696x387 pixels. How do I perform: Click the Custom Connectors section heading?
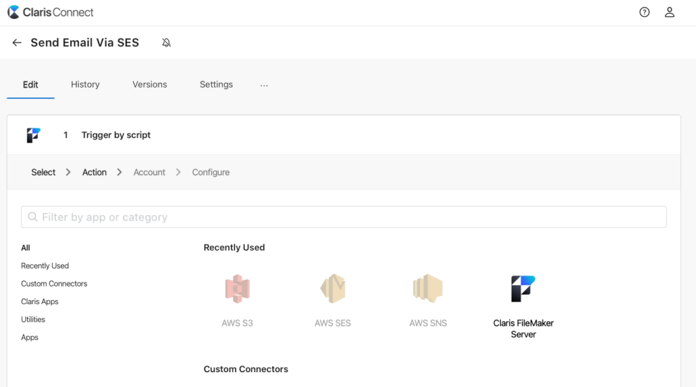(x=246, y=369)
